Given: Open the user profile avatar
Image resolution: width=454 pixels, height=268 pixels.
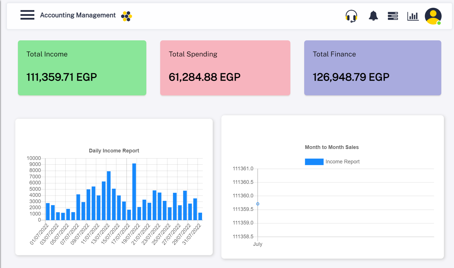Looking at the screenshot, I should pyautogui.click(x=433, y=16).
